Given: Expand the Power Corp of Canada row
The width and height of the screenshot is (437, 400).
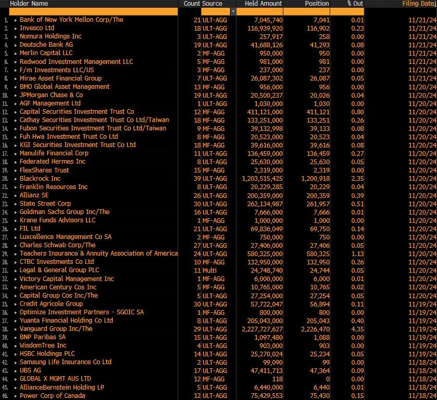Looking at the screenshot, I should tap(15, 396).
